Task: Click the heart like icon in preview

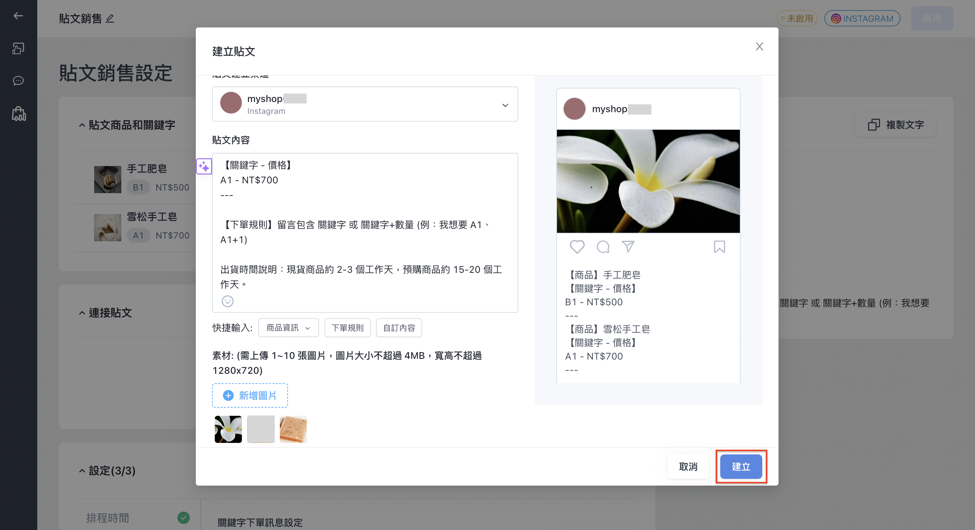Action: (577, 246)
